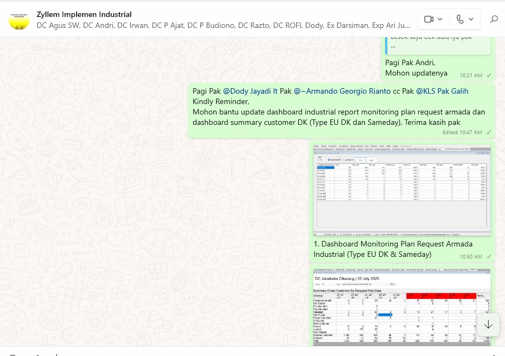Screen dimensions: 505x356
Task: Click the group member names list in the header
Action: point(223,25)
